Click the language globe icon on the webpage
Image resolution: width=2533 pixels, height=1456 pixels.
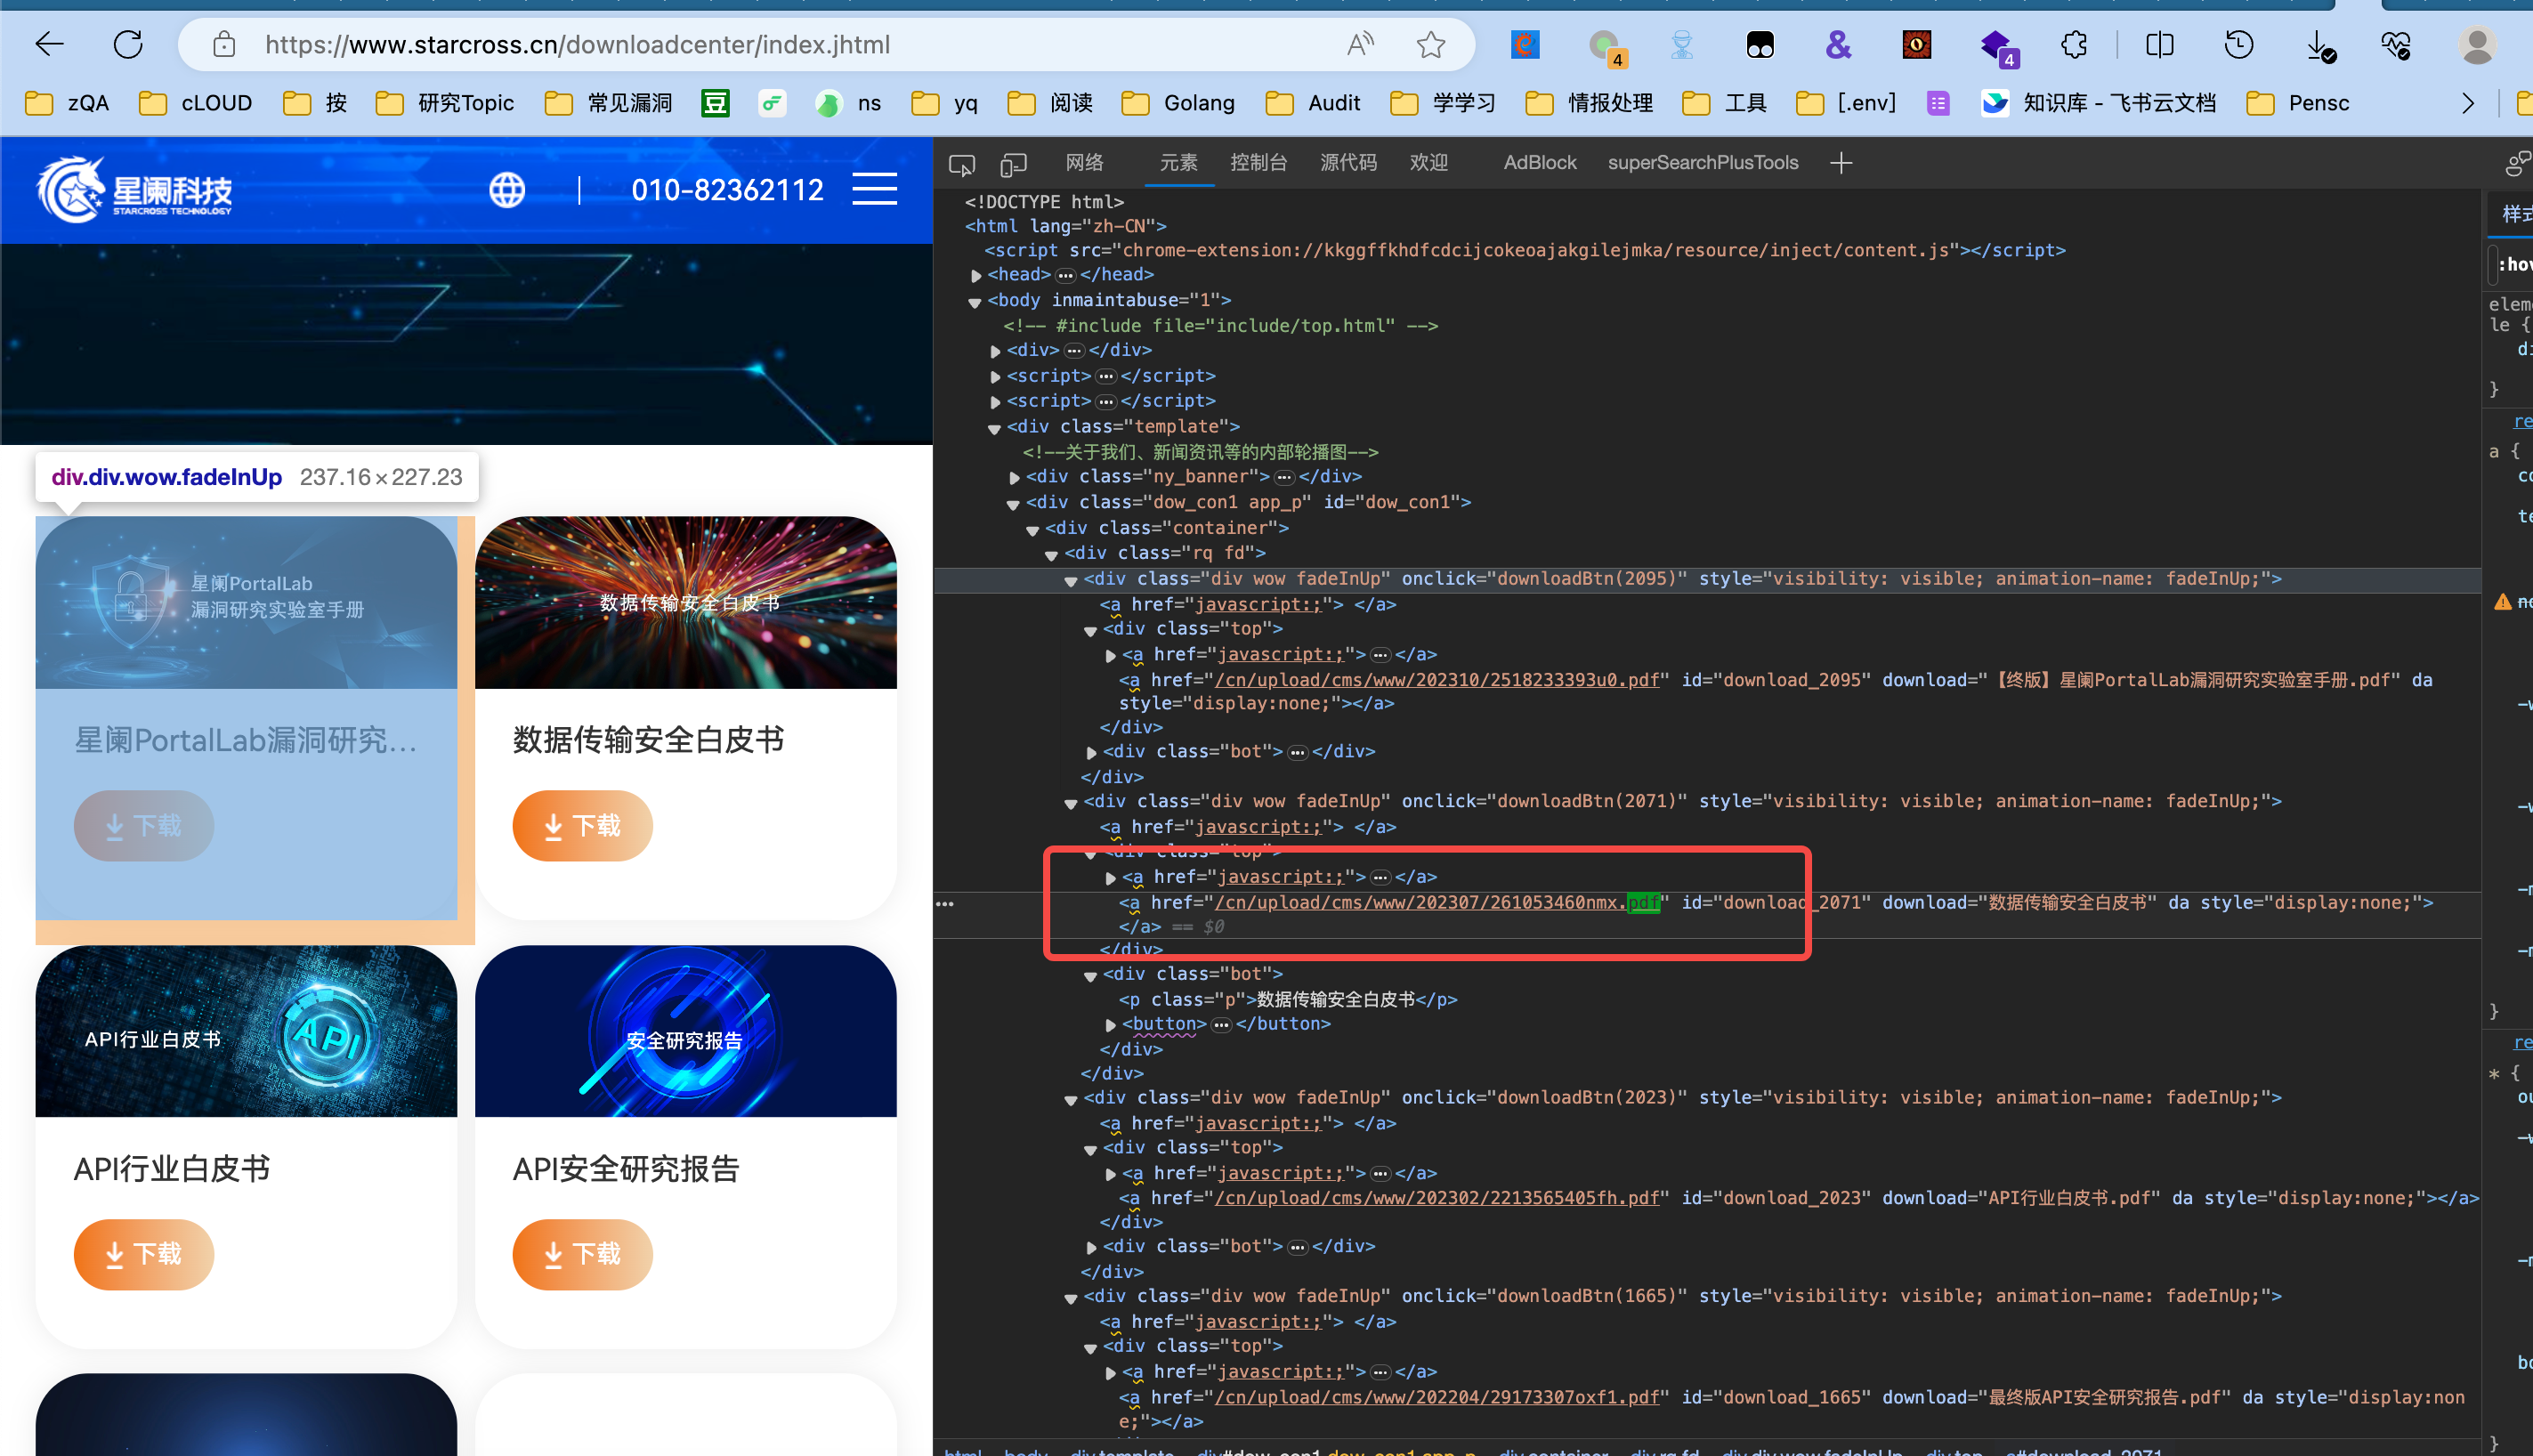point(507,190)
